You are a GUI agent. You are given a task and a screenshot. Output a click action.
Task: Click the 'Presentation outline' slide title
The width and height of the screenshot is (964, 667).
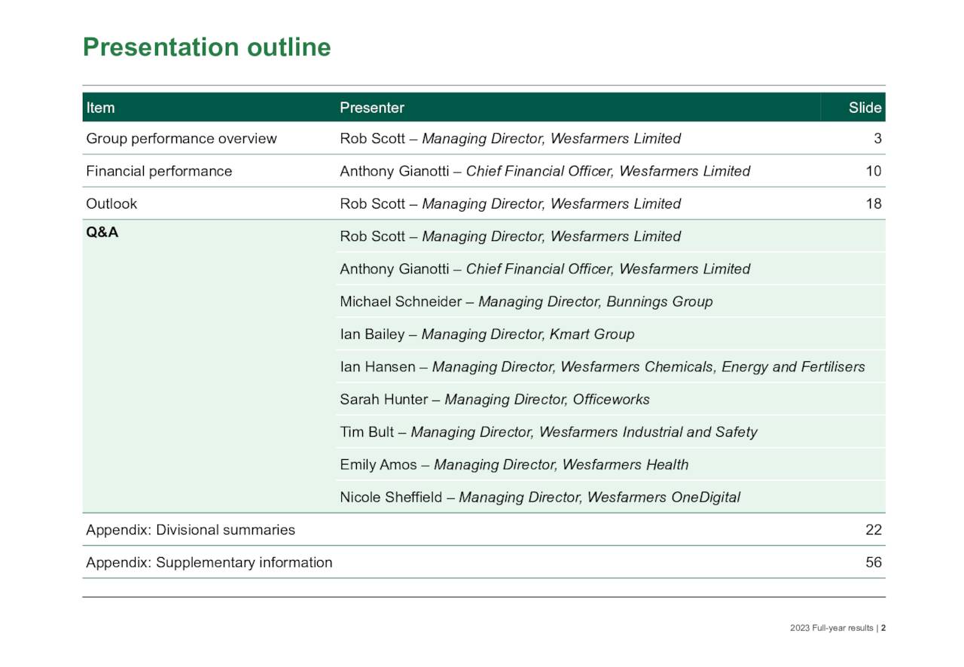[206, 47]
